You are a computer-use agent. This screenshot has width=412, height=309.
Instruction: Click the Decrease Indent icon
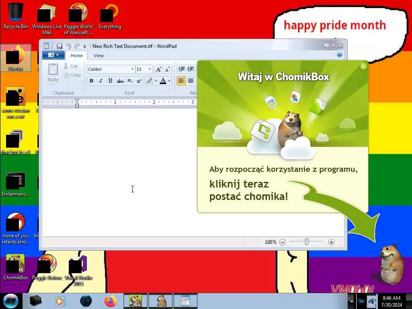pos(181,69)
